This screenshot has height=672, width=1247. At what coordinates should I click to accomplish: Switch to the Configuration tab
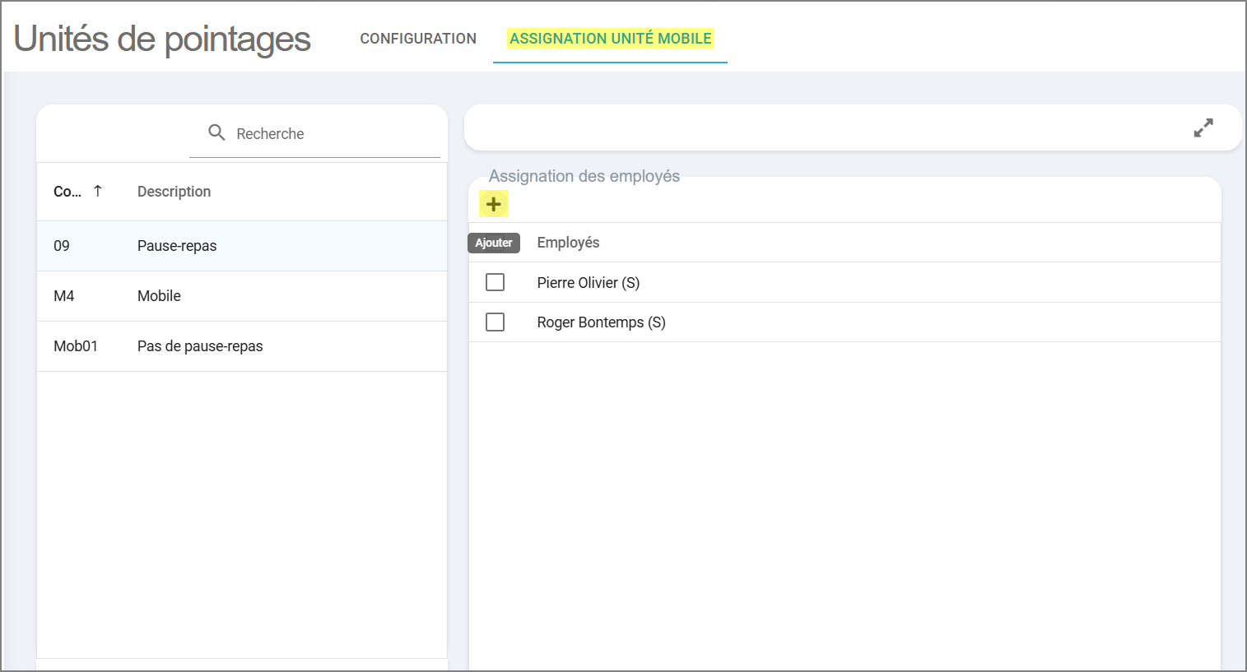pos(418,39)
